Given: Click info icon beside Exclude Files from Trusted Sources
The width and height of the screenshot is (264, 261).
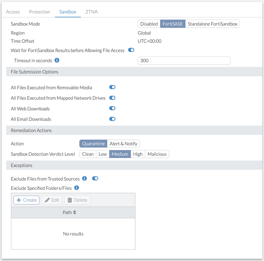Looking at the screenshot, I should [x=84, y=178].
